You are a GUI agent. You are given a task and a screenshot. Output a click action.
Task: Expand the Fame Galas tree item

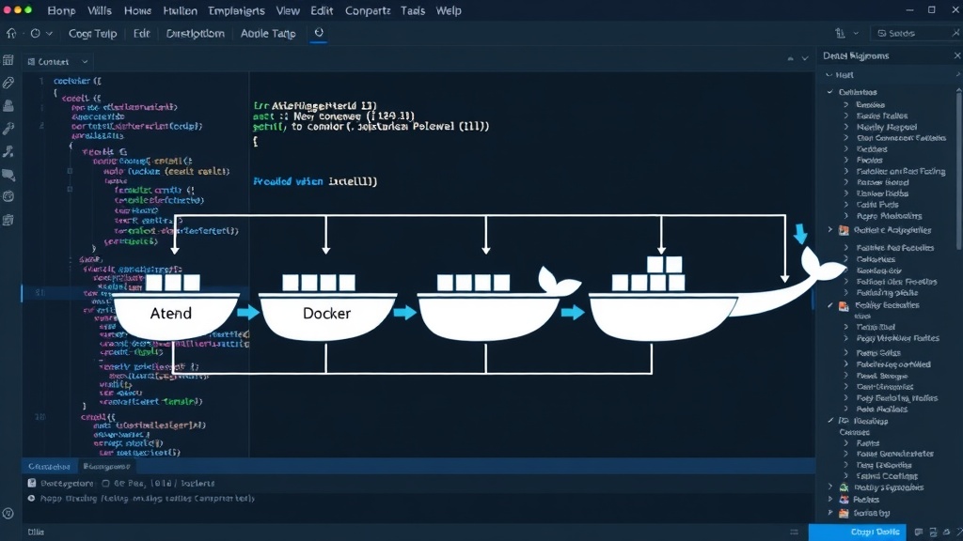tap(846, 353)
